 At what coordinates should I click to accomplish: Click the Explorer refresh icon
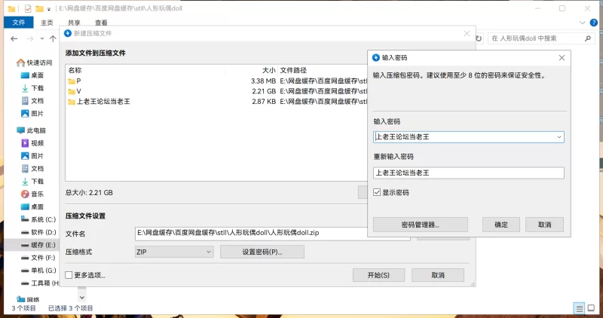pos(479,38)
